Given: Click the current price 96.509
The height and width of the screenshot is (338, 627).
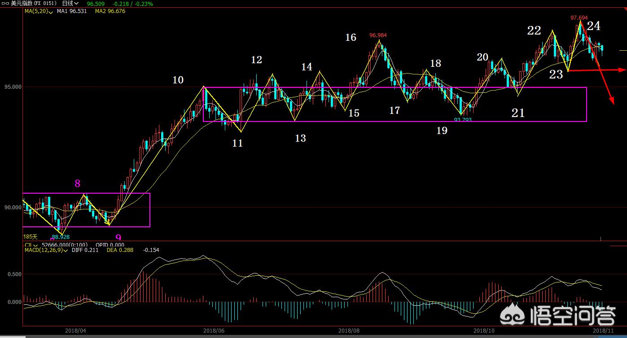Looking at the screenshot, I should (96, 4).
